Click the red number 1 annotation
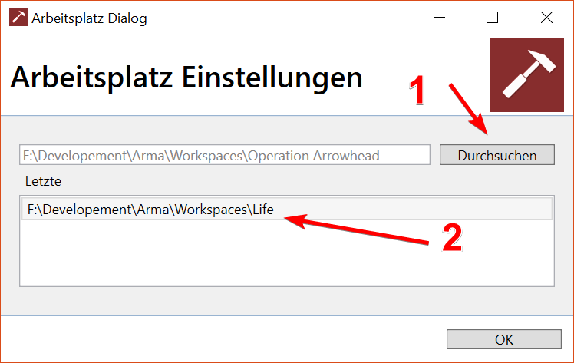This screenshot has width=574, height=363. pyautogui.click(x=417, y=90)
